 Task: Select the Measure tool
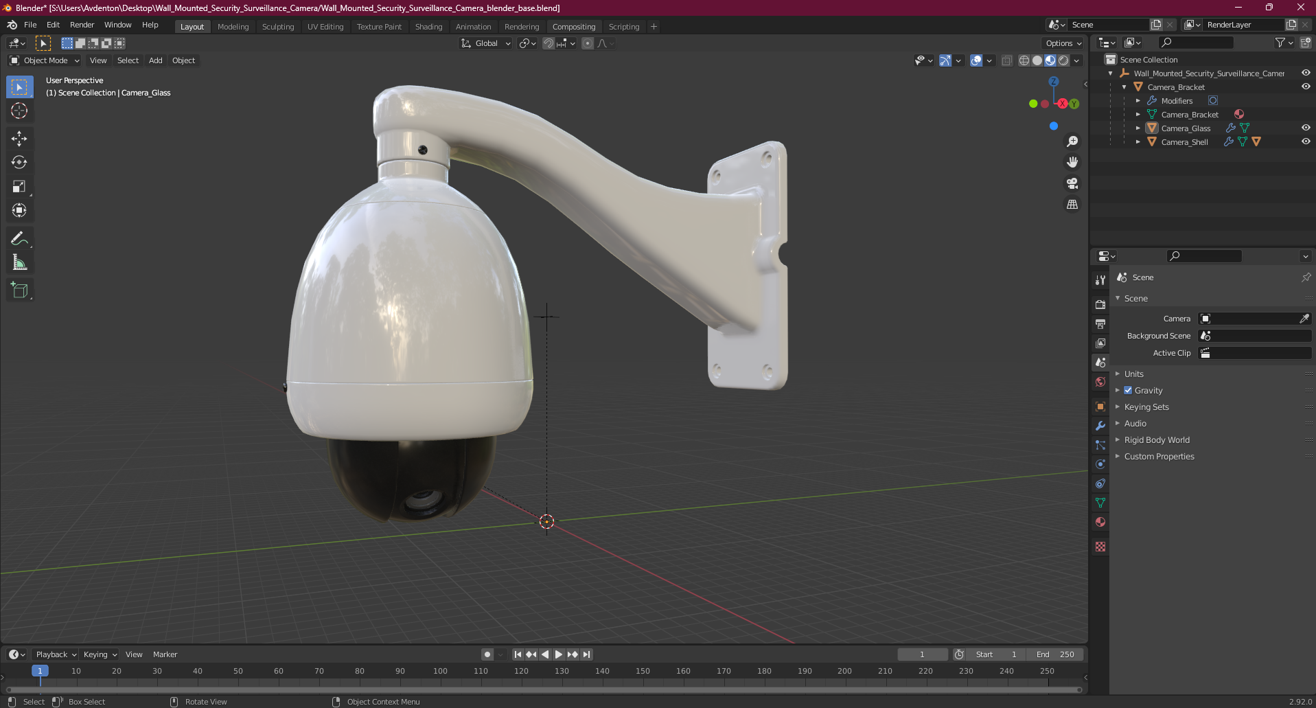click(x=19, y=262)
